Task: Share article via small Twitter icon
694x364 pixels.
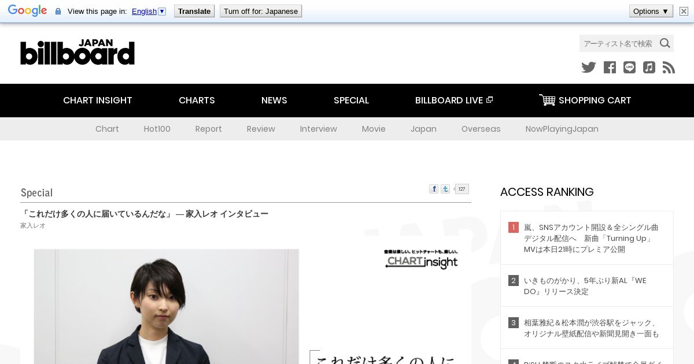Action: coord(445,189)
